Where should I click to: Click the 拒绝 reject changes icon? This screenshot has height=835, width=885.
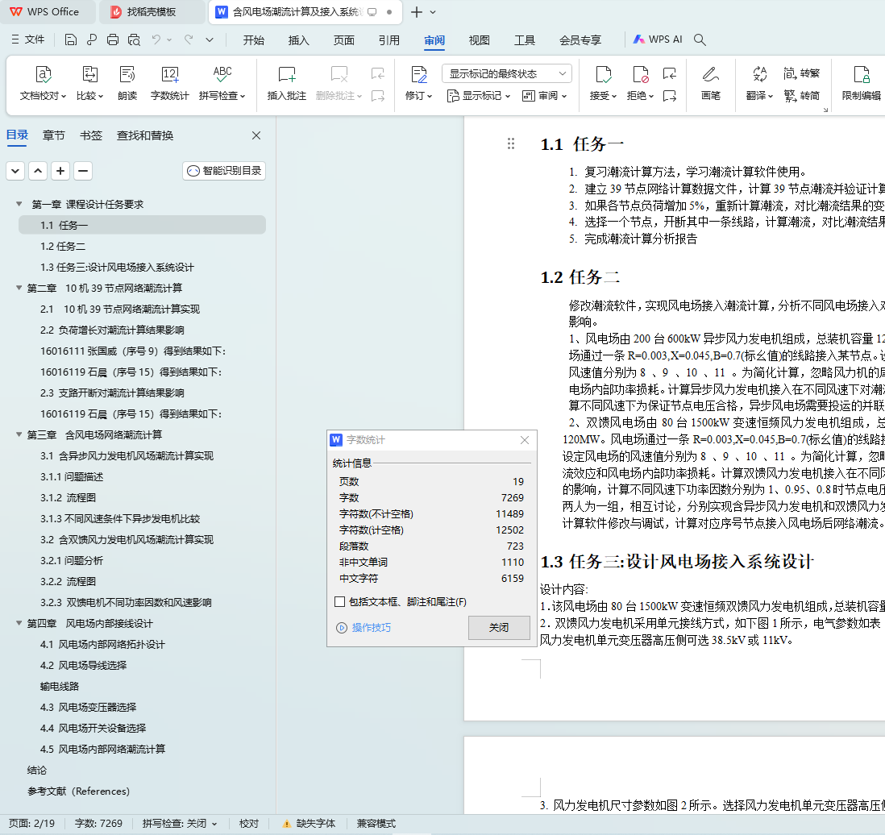pyautogui.click(x=641, y=75)
